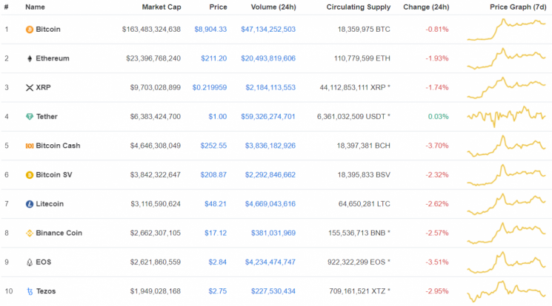The image size is (552, 306).
Task: Click circulating supply 44,112,853,111 XRP
Action: [355, 87]
